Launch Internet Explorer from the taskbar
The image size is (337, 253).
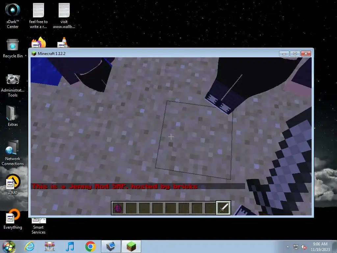[x=29, y=246]
